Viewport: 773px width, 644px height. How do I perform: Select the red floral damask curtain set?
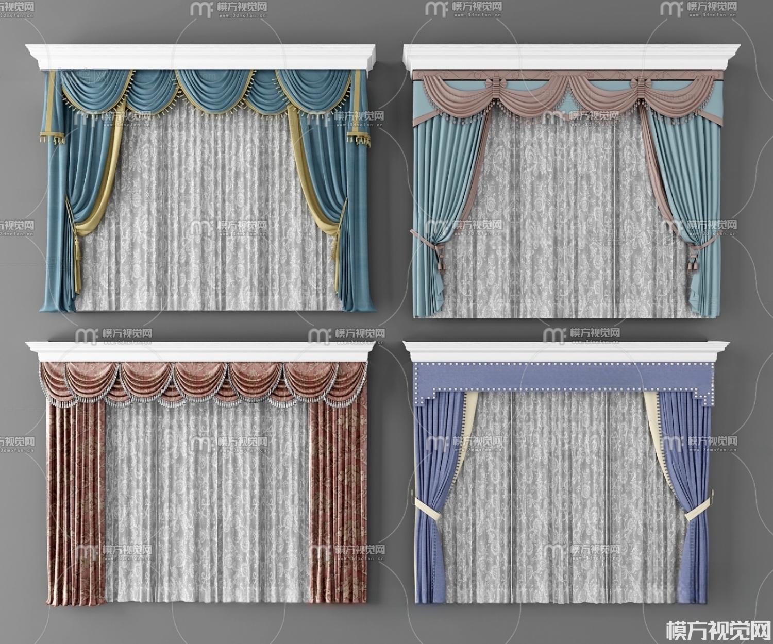click(206, 474)
